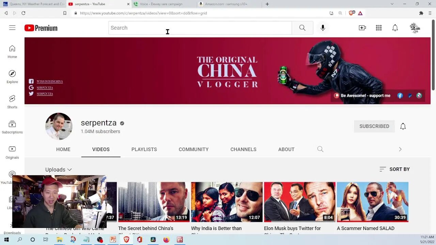Open the CHANNELS channel tab
The height and width of the screenshot is (245, 436).
coord(243,149)
